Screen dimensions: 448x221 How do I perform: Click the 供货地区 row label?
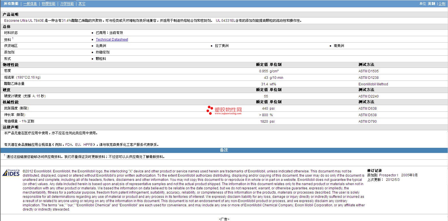coord(11,46)
